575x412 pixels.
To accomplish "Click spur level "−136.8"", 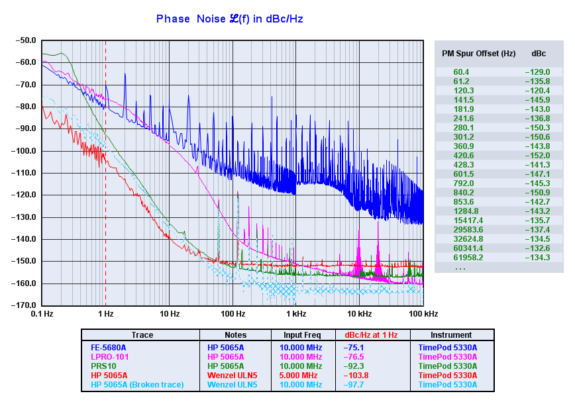I will [x=538, y=119].
